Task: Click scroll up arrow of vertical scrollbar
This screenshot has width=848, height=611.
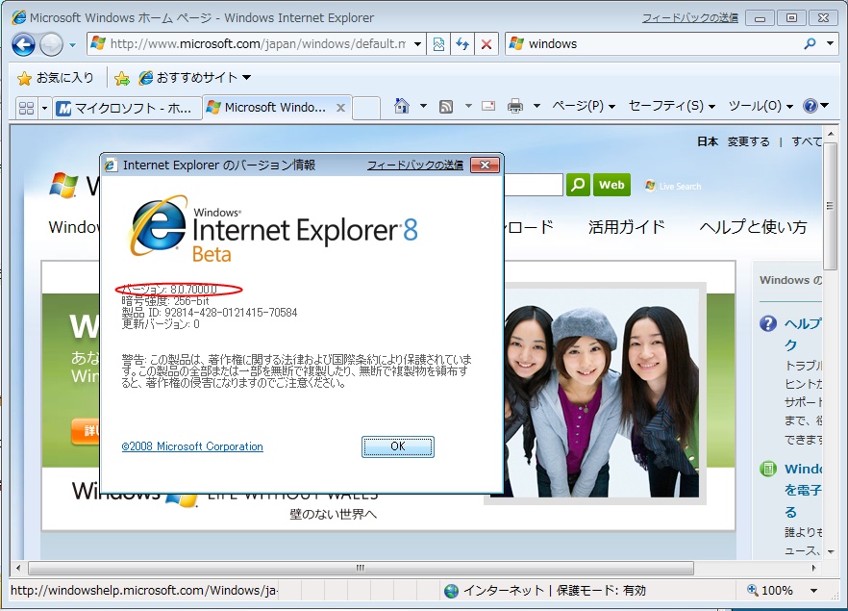Action: [831, 133]
